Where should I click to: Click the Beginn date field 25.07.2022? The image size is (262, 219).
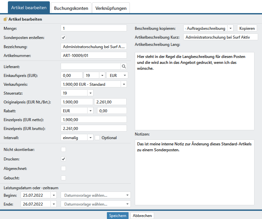pos(36,195)
